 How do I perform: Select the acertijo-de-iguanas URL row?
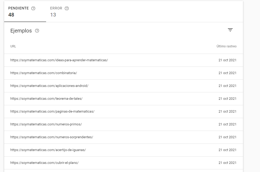(124, 150)
